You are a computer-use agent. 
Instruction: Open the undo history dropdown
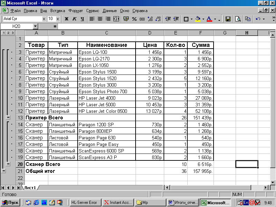(x=264, y=19)
